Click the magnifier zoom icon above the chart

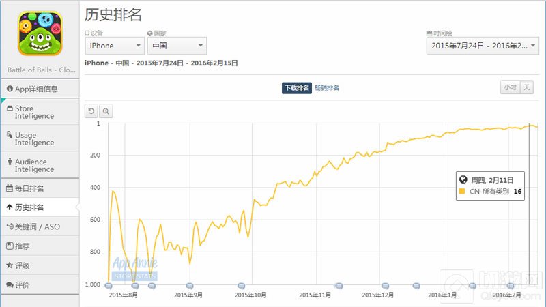(106, 111)
